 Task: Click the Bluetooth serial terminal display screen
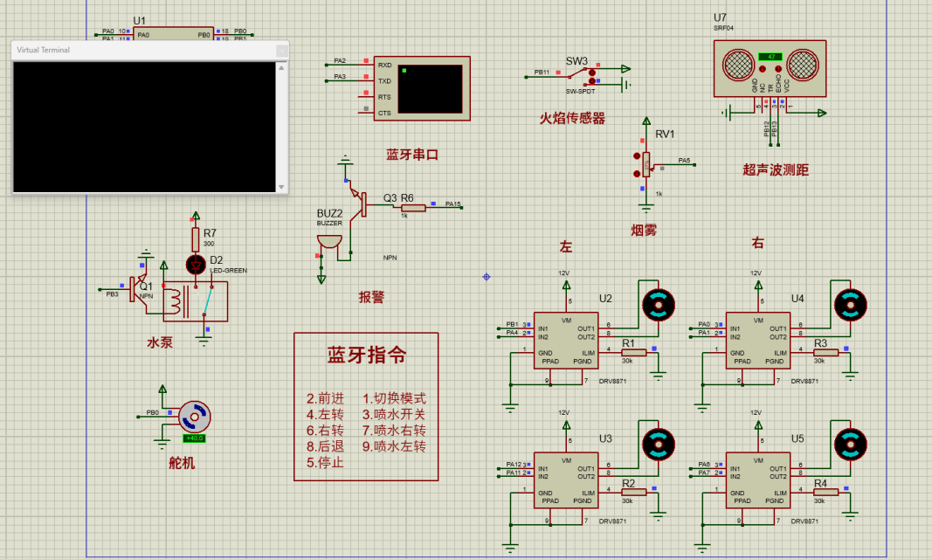point(430,87)
